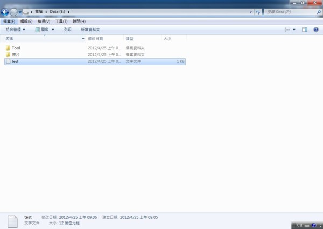This screenshot has height=229, width=323.
Task: Open the 檔案(F) menu
Action: click(x=10, y=21)
